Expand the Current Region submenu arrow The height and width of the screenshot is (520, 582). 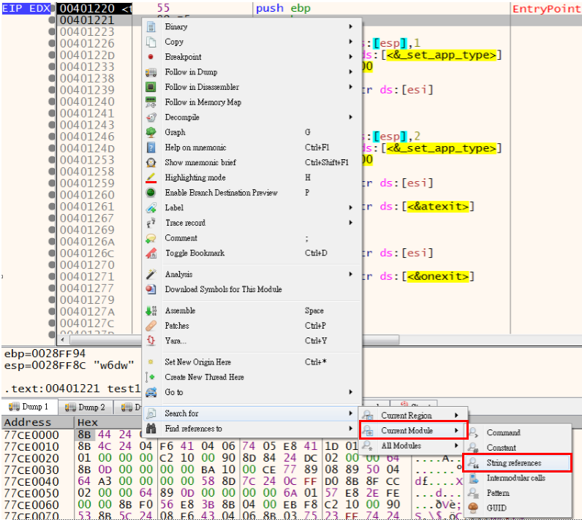[x=456, y=416]
